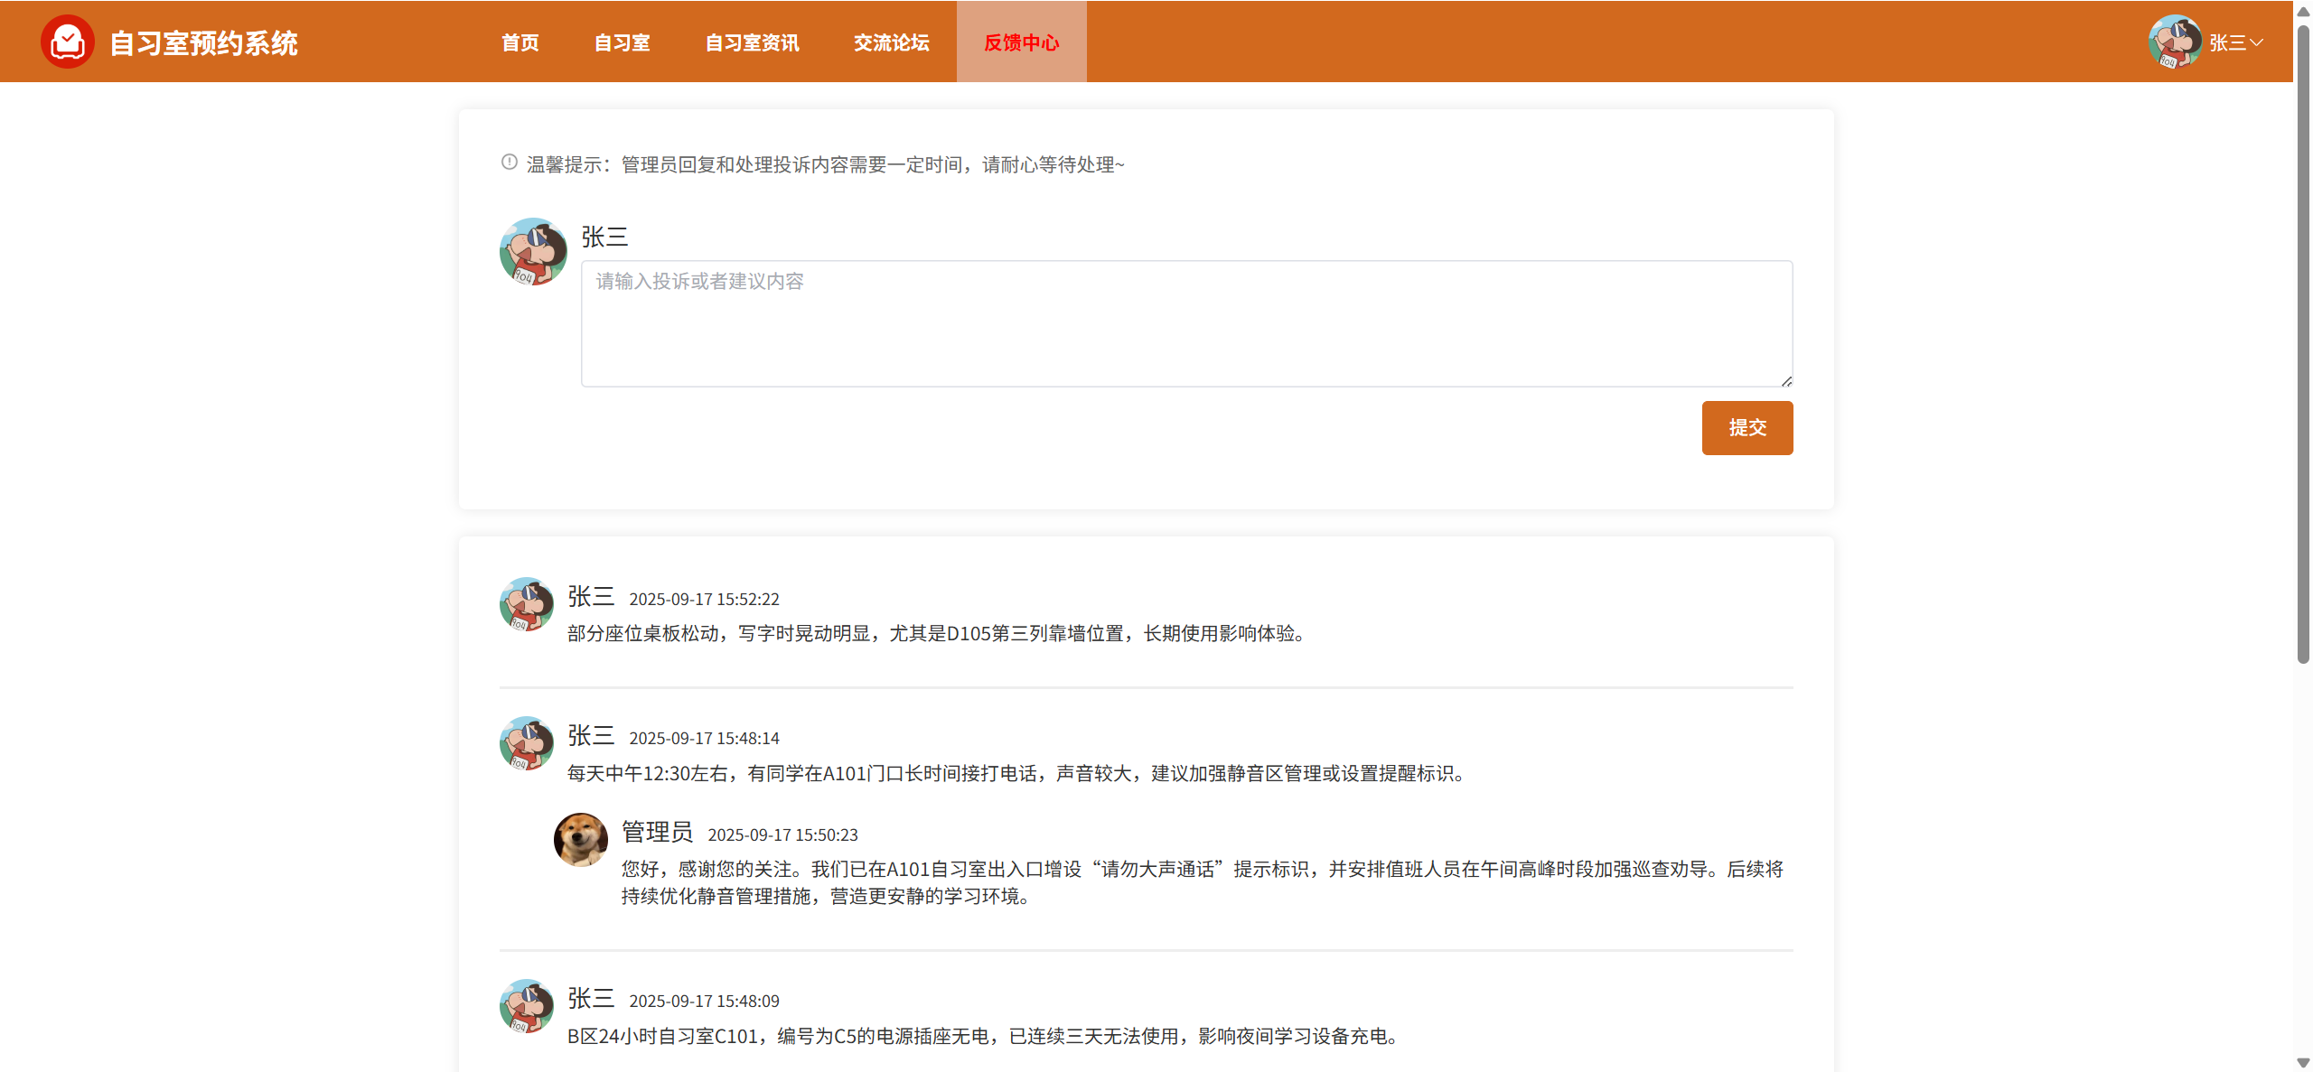Click the info icon beside 温馨提示

tap(509, 163)
